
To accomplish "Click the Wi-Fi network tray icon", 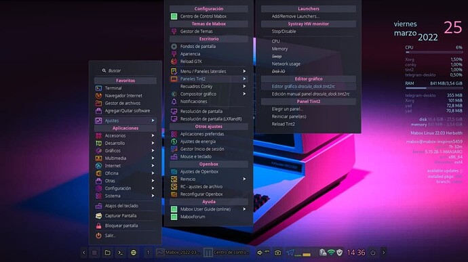I will click(331, 253).
